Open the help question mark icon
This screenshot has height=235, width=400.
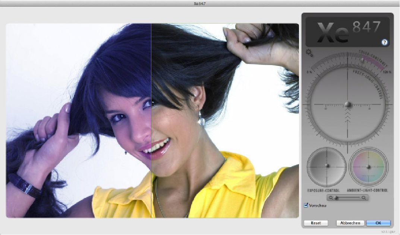(384, 42)
